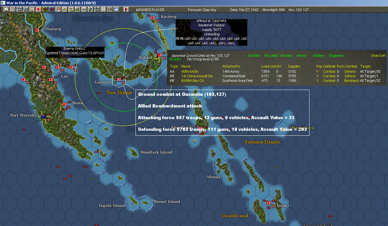Select the Rabaul base flag icon
Screen dimensions: 388x226
(x=159, y=55)
